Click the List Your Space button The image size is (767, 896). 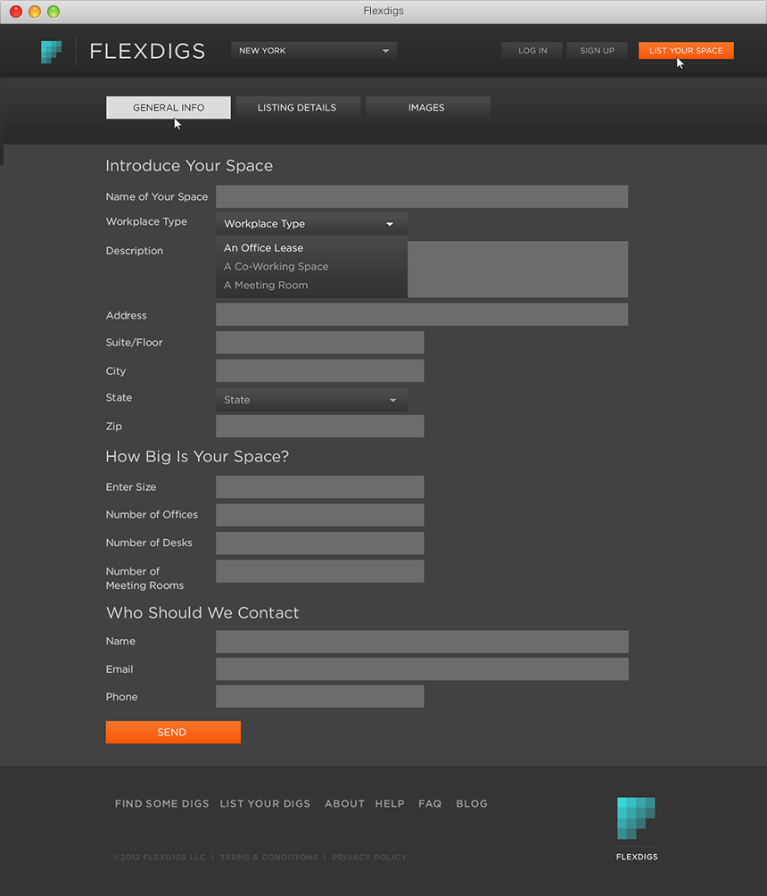[x=686, y=50]
